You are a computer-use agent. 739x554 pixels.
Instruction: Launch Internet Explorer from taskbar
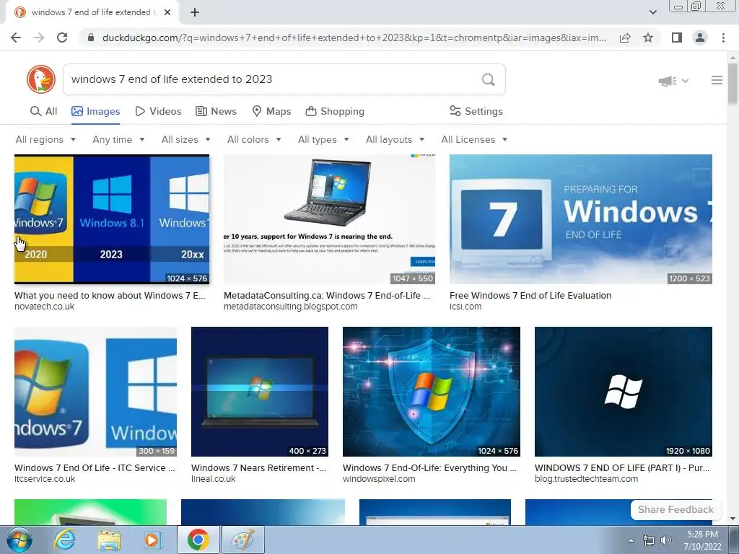64,540
